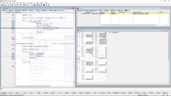Click the blue info icon in main toolbar
The image size is (171, 96).
click(46, 5)
